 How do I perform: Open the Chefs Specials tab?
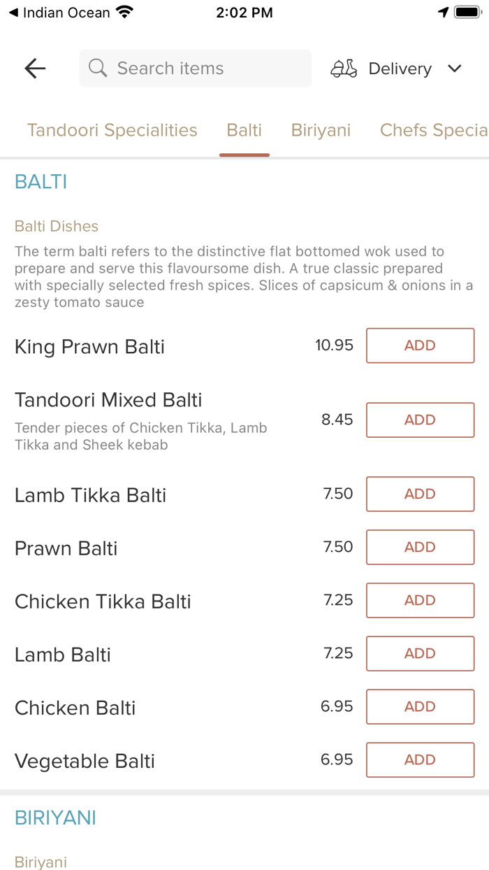point(433,130)
